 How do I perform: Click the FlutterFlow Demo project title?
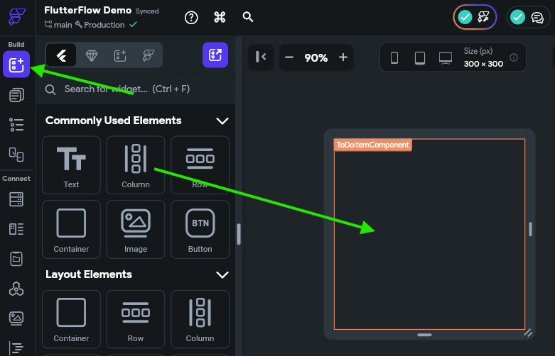[88, 10]
